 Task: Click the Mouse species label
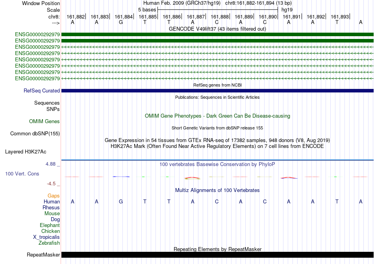click(52, 214)
